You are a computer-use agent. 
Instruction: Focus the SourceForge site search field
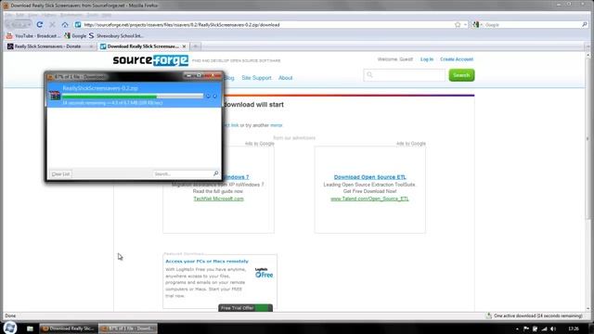405,75
